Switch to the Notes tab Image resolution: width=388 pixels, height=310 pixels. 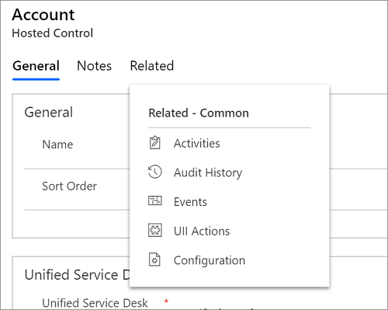point(94,66)
